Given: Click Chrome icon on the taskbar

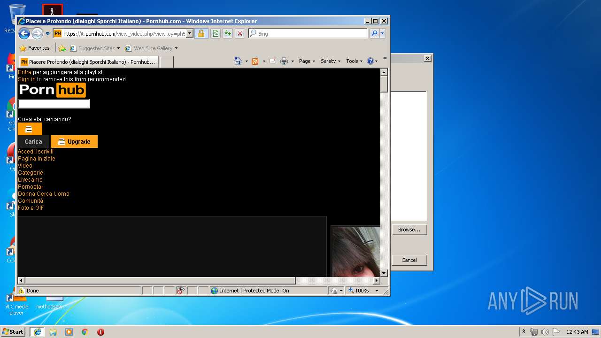Looking at the screenshot, I should coord(85,332).
